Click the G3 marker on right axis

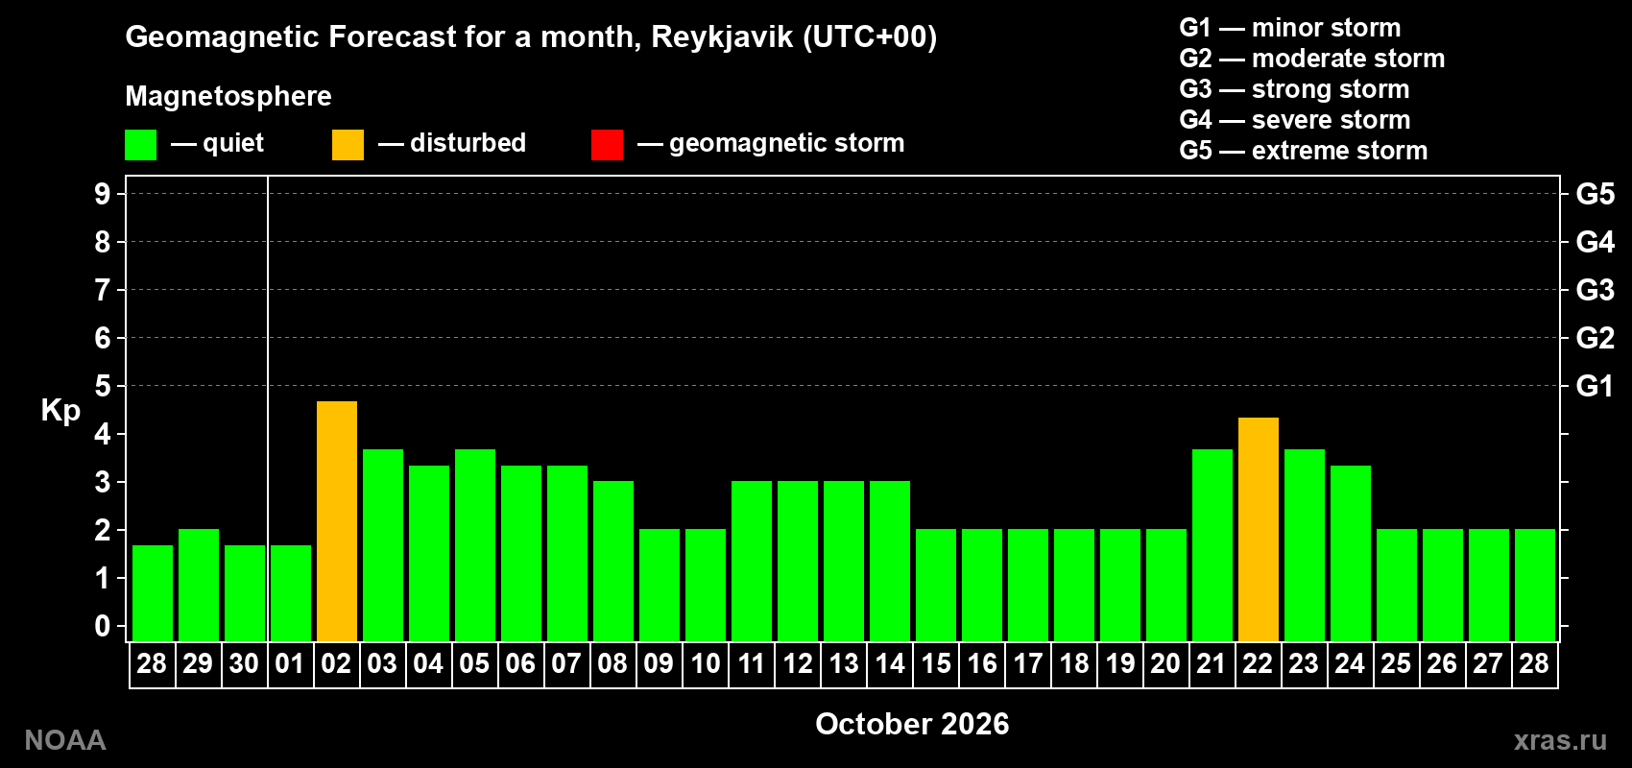tap(1596, 290)
